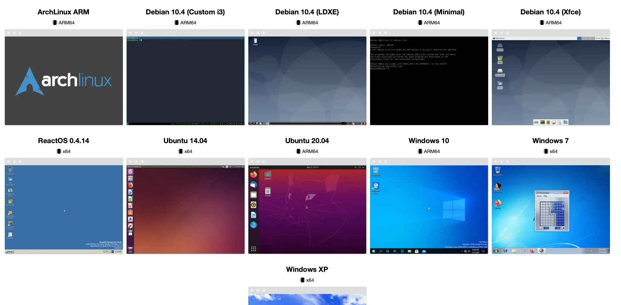Click Firefox in the Ubuntu 20.04 dock

coord(253,174)
